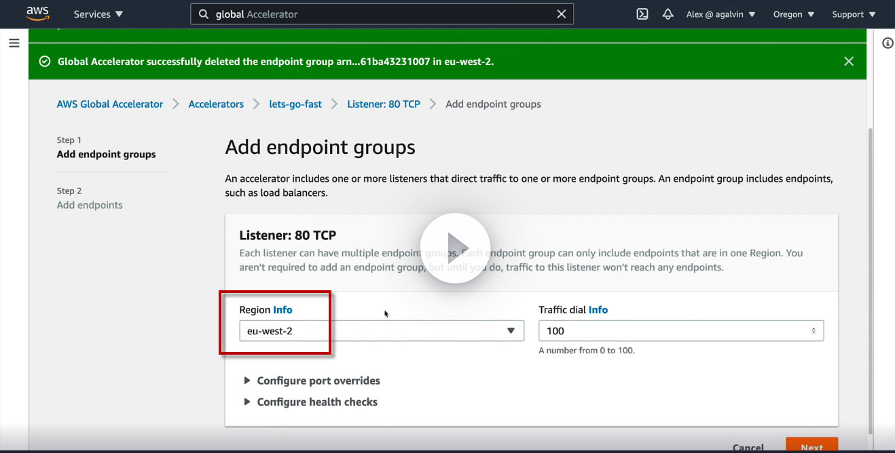This screenshot has height=453, width=895.
Task: Open the CloudShell terminal icon
Action: (642, 14)
